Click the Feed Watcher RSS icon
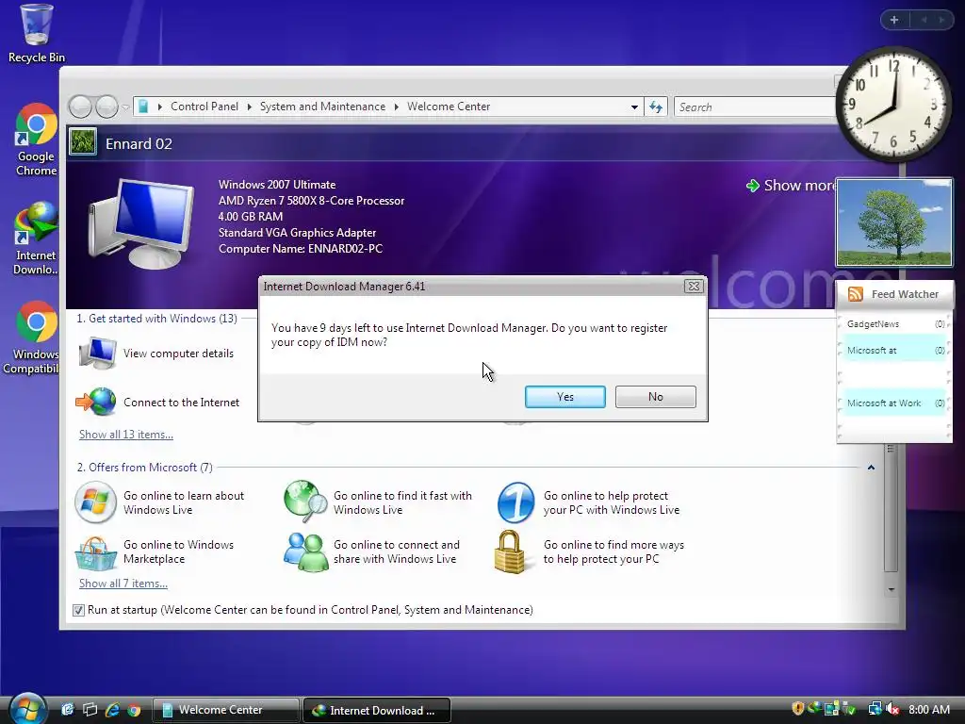 point(856,294)
